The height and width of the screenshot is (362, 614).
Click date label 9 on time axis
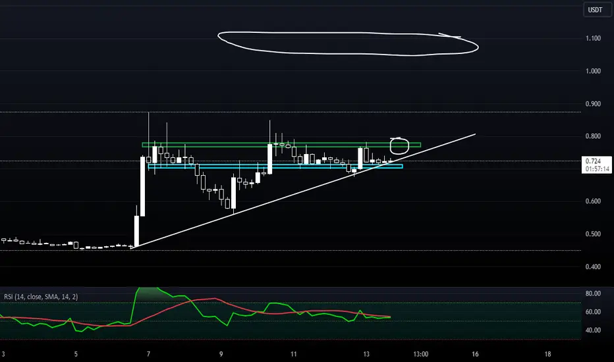pyautogui.click(x=221, y=354)
